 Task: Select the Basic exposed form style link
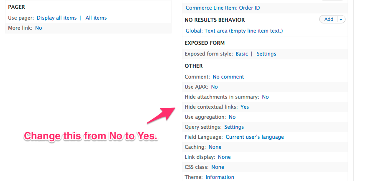point(242,54)
